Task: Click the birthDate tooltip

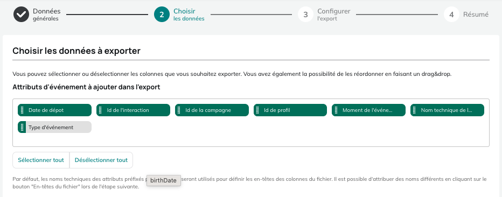Action: click(x=164, y=180)
